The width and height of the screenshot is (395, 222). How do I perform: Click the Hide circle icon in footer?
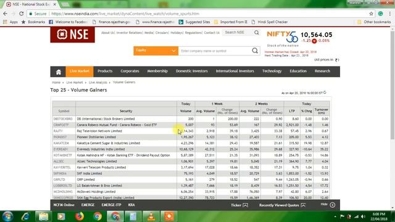coord(333,205)
